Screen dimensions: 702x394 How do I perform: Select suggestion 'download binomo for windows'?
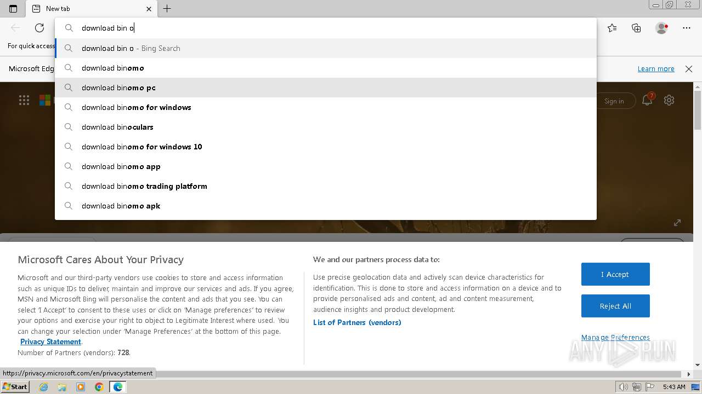[326, 107]
